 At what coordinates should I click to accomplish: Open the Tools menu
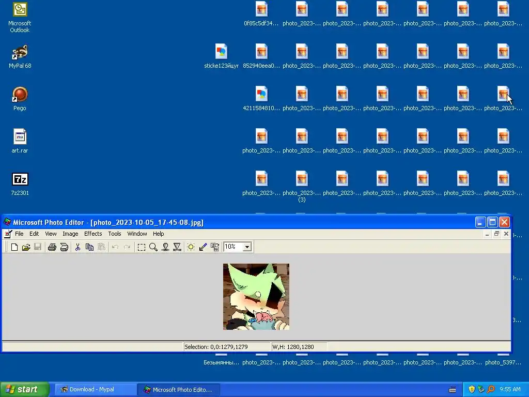tap(114, 234)
